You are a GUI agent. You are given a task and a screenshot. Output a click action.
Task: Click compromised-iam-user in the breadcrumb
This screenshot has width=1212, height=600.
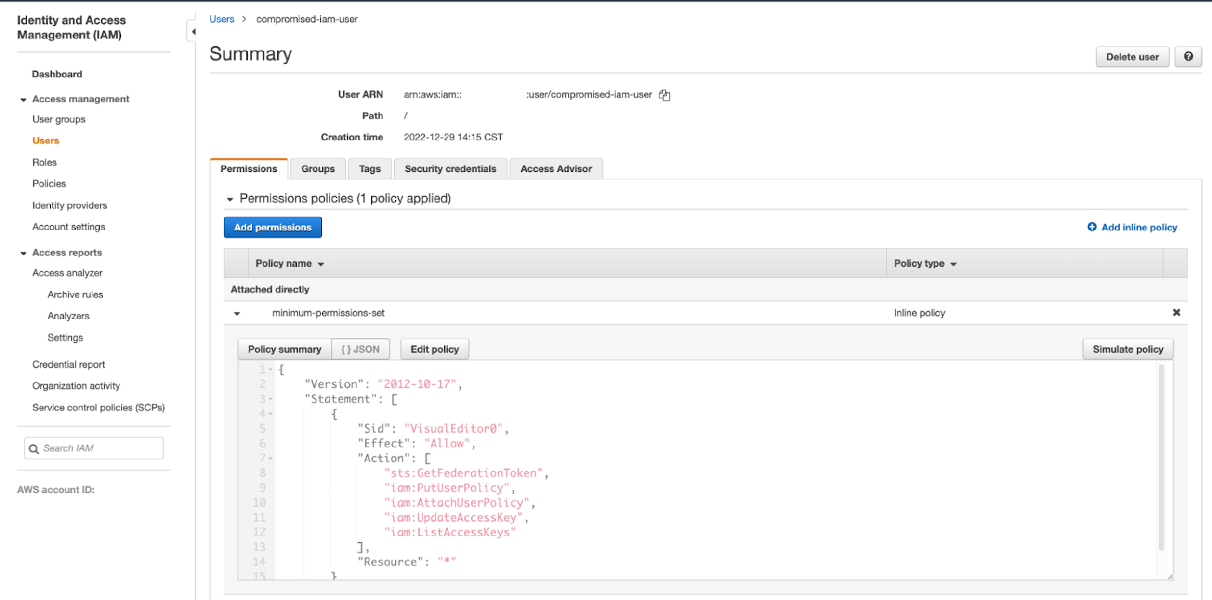[x=307, y=19]
